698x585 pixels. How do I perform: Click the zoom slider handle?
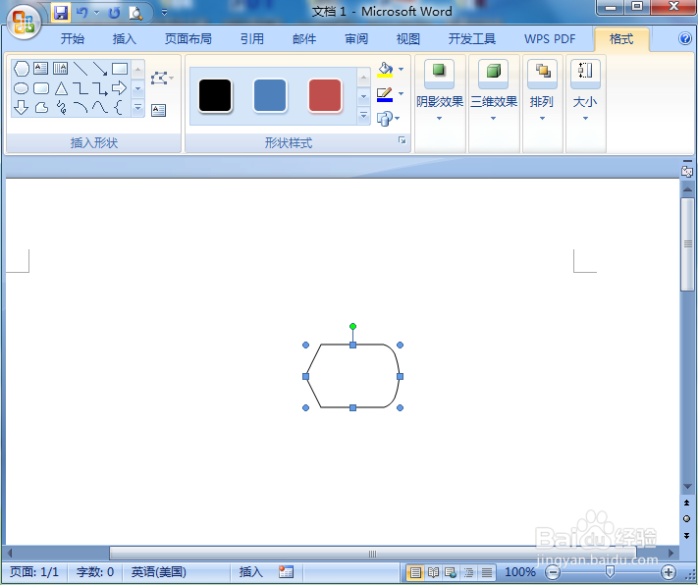tap(610, 571)
